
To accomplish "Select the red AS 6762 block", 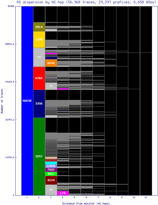I will (39, 78).
